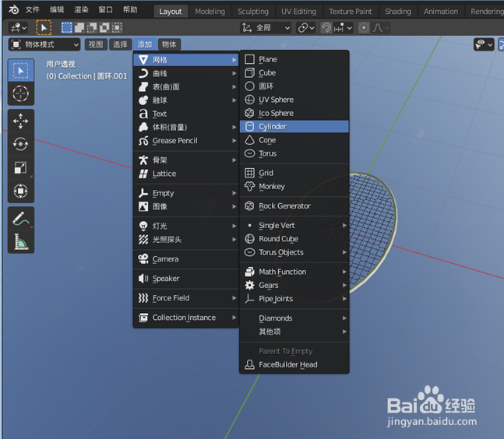Add a Grid mesh
Screen dimensions: 504x439
294,173
